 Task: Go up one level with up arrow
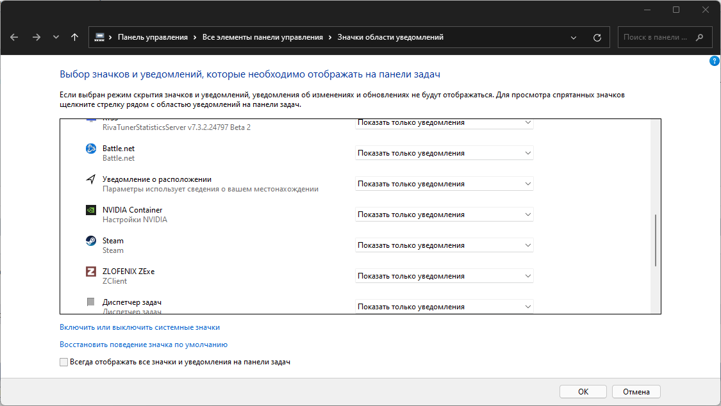[75, 37]
